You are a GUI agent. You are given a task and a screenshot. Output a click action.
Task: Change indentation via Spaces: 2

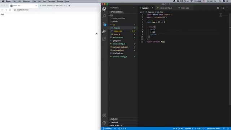pyautogui.click(x=189, y=129)
